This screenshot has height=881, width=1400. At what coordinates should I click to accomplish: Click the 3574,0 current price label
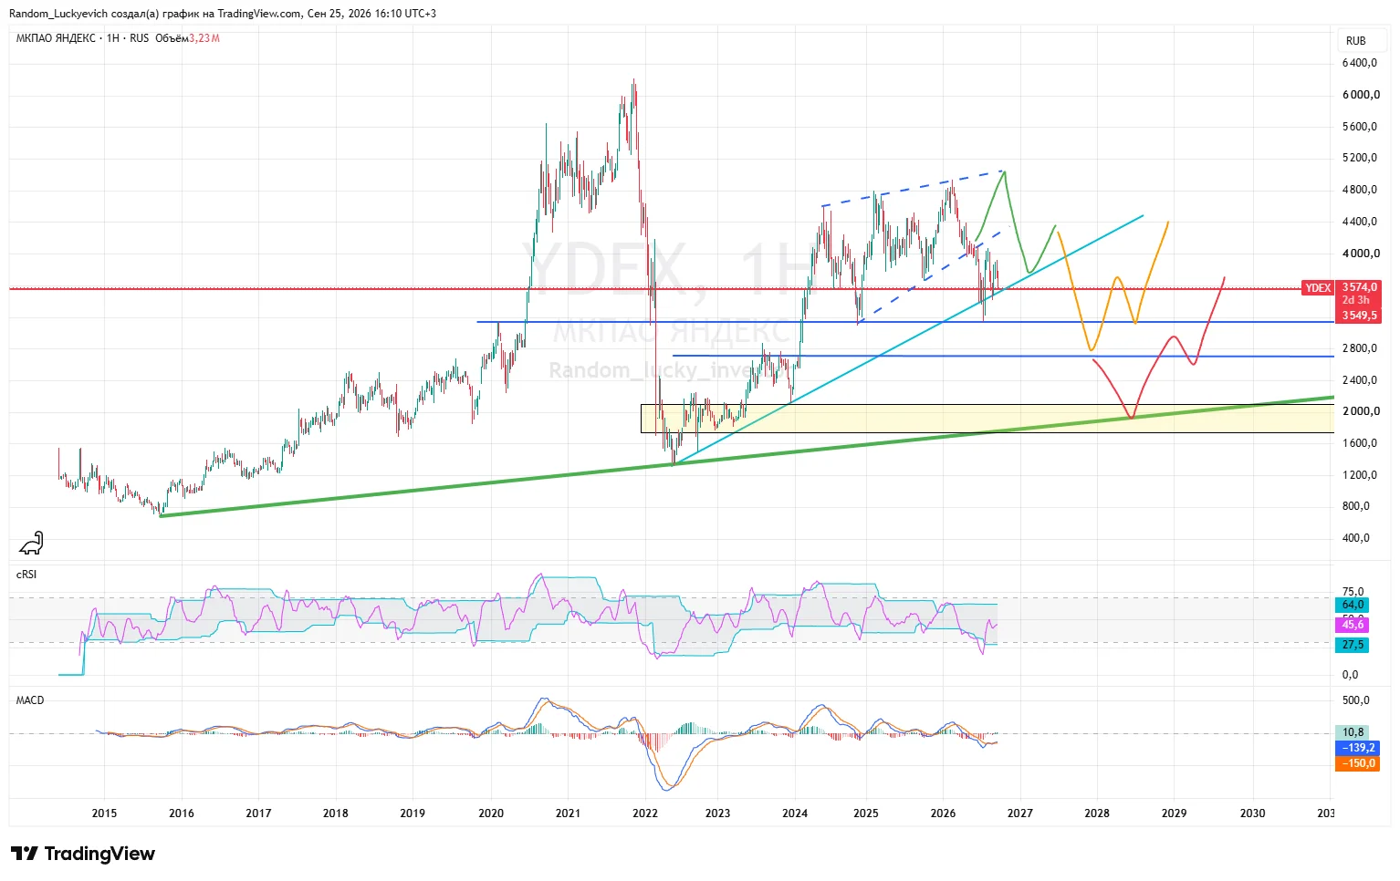[x=1359, y=287]
